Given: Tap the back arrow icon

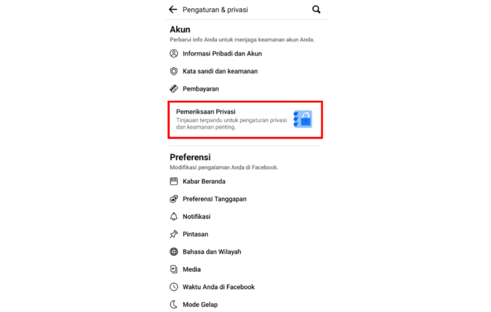Looking at the screenshot, I should click(173, 9).
